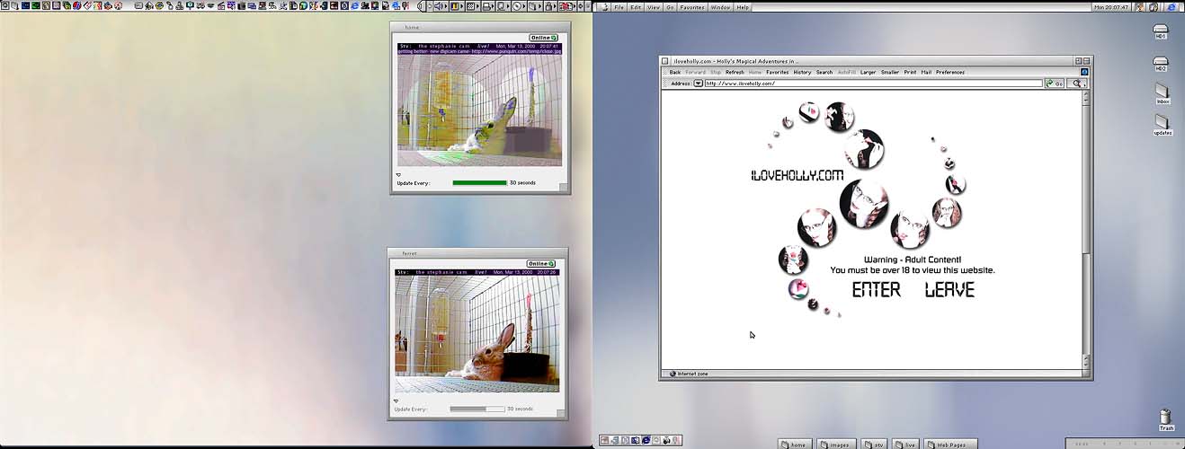Viewport: 1185px width, 449px height.
Task: Click the address URL field
Action: pyautogui.click(x=870, y=84)
